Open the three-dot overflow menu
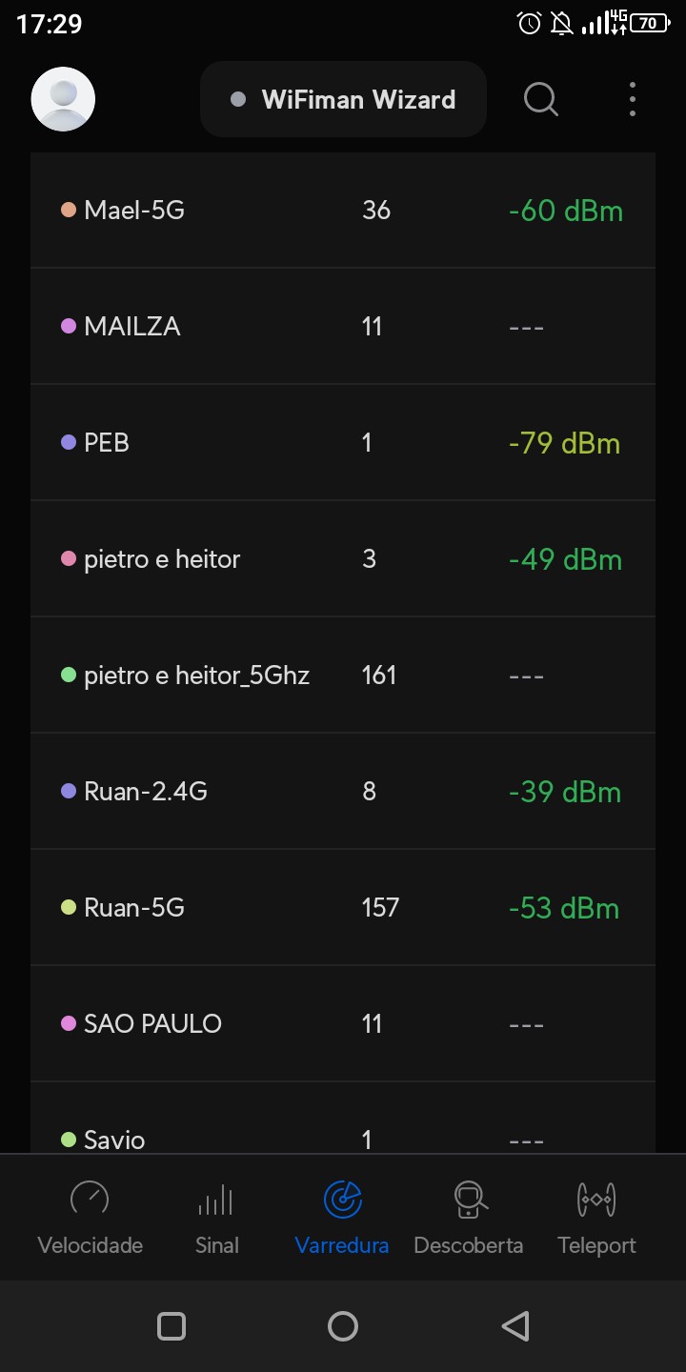686x1372 pixels. pos(633,99)
